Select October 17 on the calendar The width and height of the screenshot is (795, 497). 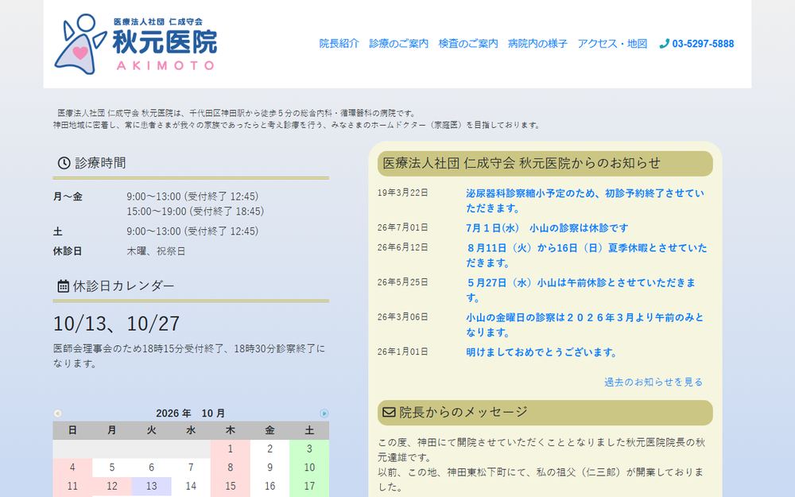pos(309,486)
